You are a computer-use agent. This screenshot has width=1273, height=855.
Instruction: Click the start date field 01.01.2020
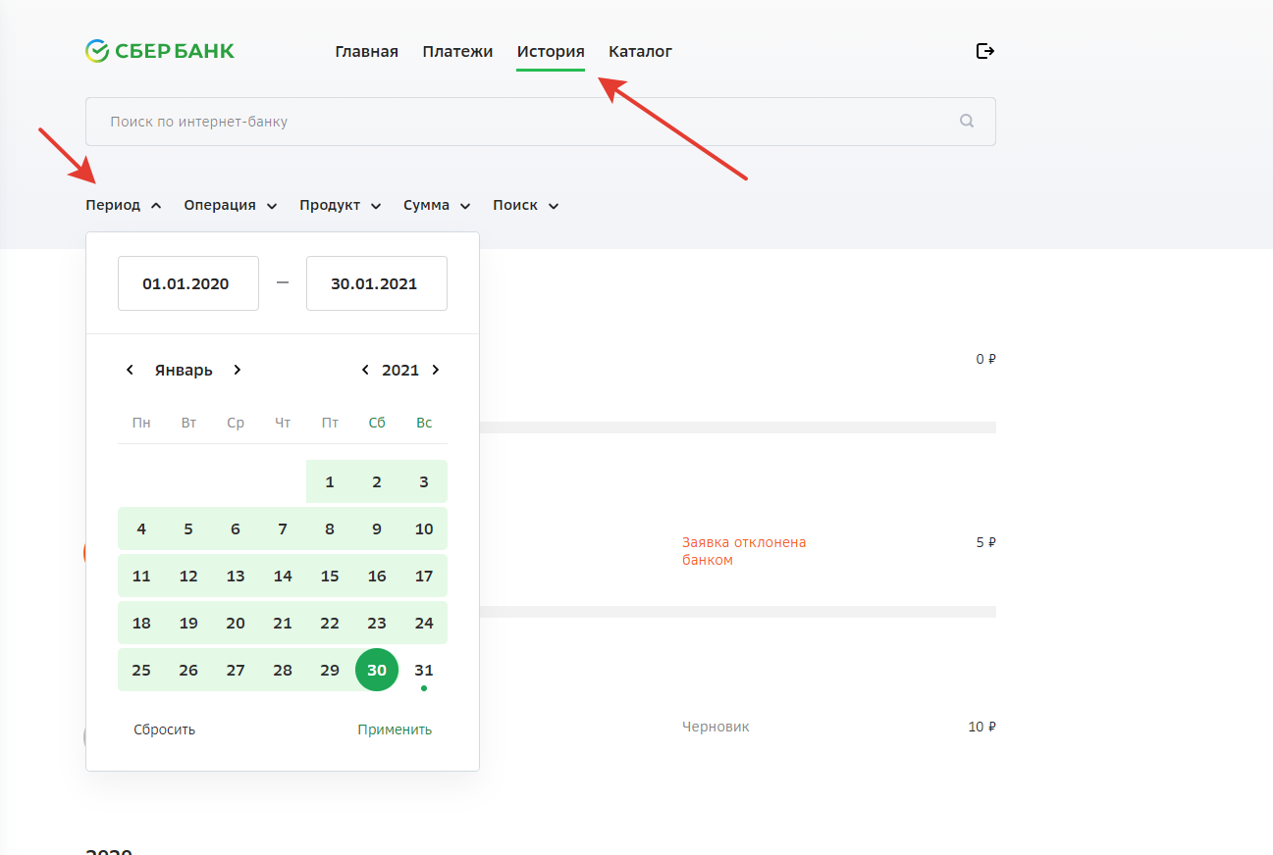188,283
